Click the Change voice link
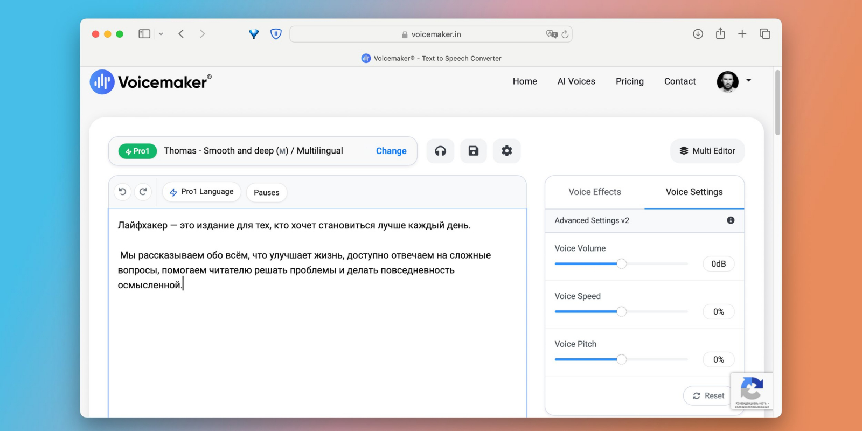Screen dimensions: 862x431 tap(391, 151)
